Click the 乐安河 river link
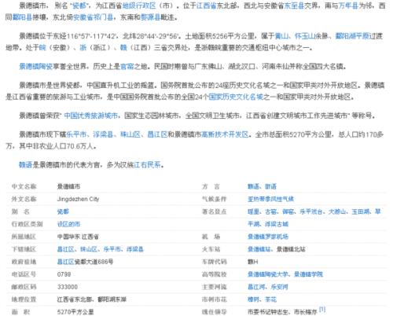The image size is (393, 316). click(x=279, y=287)
